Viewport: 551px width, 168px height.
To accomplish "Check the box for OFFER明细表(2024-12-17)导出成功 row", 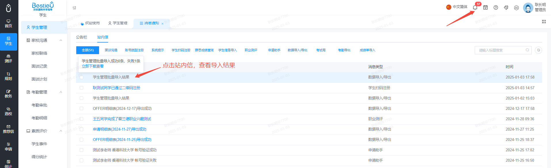I will 81,108.
